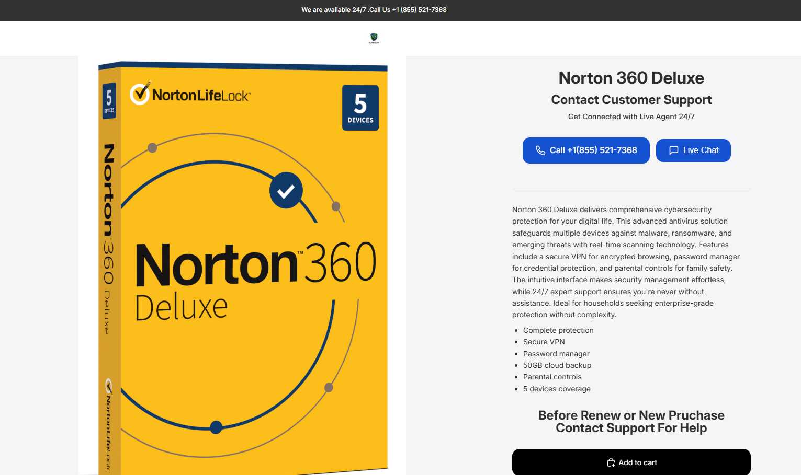Click the 50GB cloud backup bullet item
801x475 pixels.
point(557,365)
